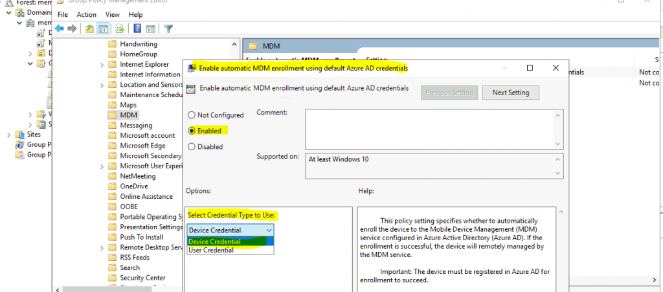Select the Portable Operating System tree item

151,217
